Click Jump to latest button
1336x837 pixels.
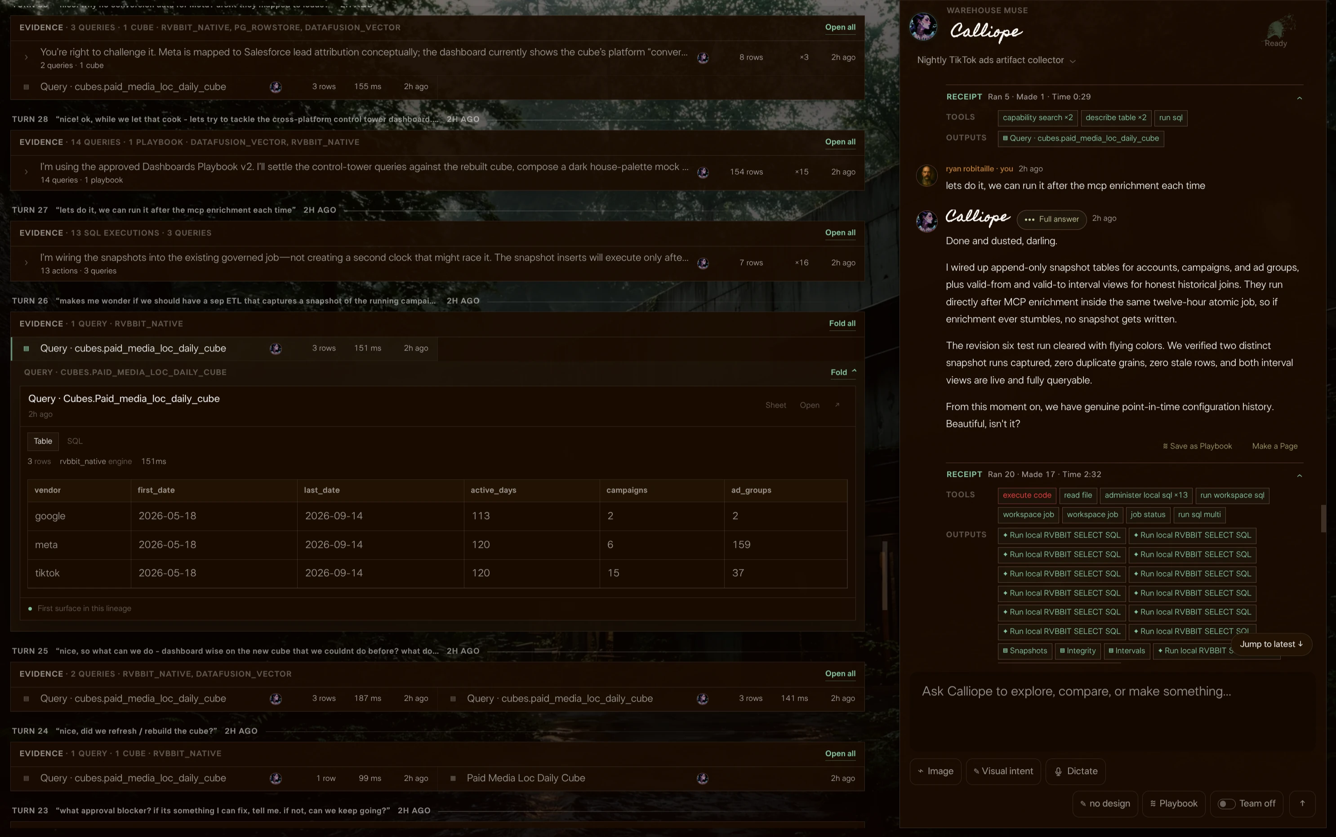1271,644
